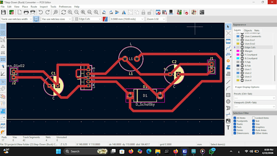Open the Inspect menu
This screenshot has width=277, height=156.
pyautogui.click(x=44, y=7)
